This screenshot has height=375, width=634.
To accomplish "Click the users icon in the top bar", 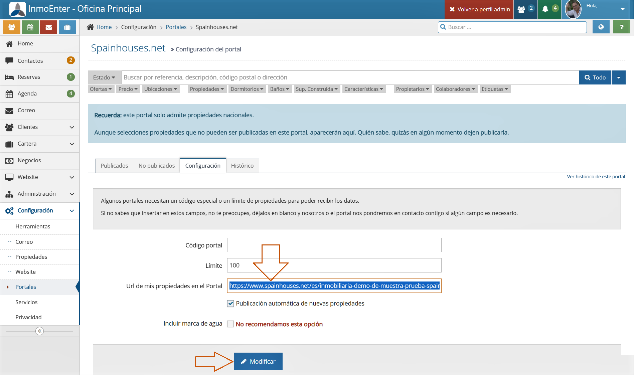I will pyautogui.click(x=525, y=9).
